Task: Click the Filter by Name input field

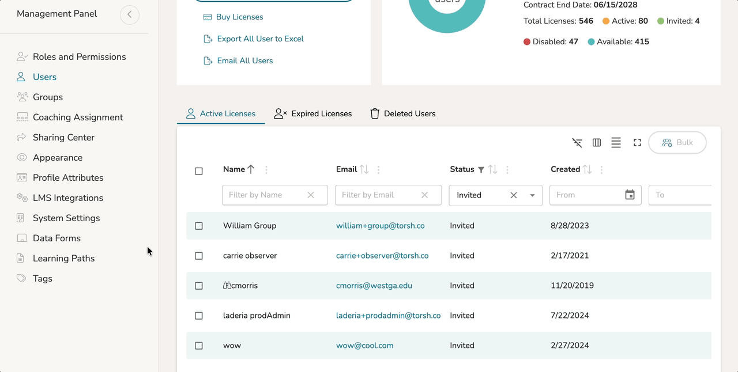Action: coord(264,195)
